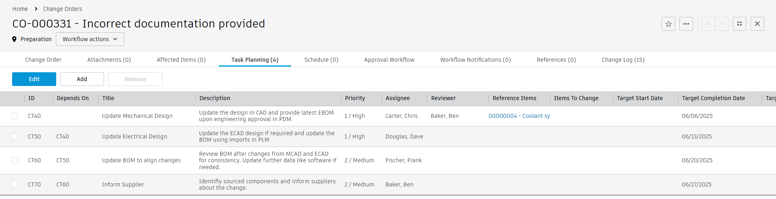Open the 00000004 - Coolant reference link

pyautogui.click(x=519, y=116)
